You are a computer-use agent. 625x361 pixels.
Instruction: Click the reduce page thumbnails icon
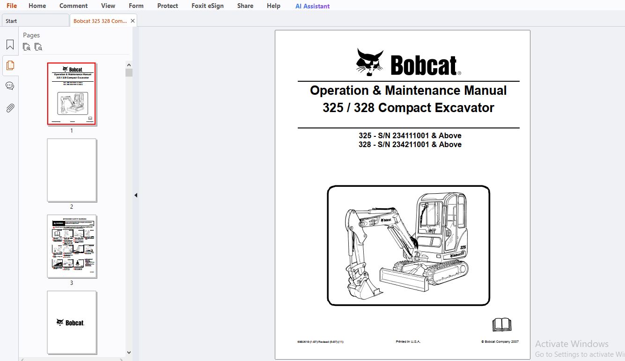tap(38, 47)
